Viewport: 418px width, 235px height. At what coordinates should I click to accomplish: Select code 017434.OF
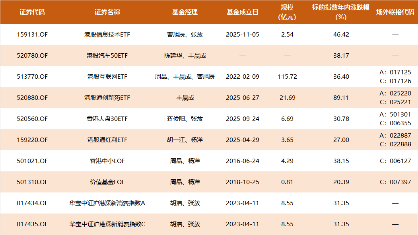32,203
